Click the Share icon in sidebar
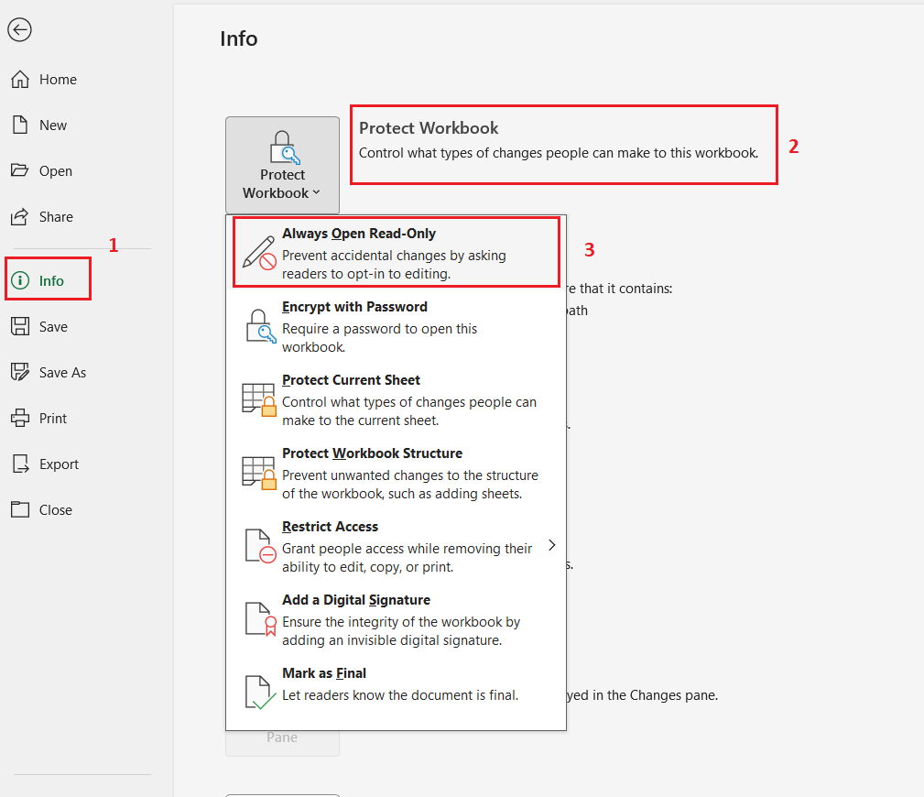Screen dimensions: 924x797 pos(20,217)
